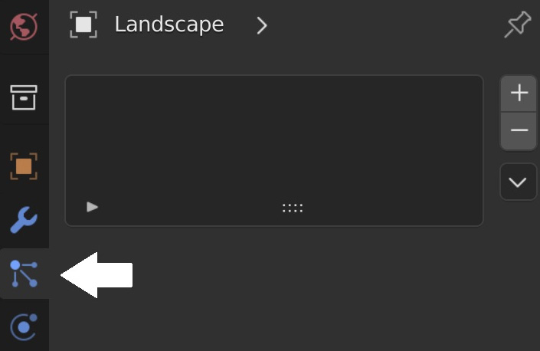Toggle the pin icon to lock context
Image resolution: width=540 pixels, height=351 pixels.
click(518, 25)
